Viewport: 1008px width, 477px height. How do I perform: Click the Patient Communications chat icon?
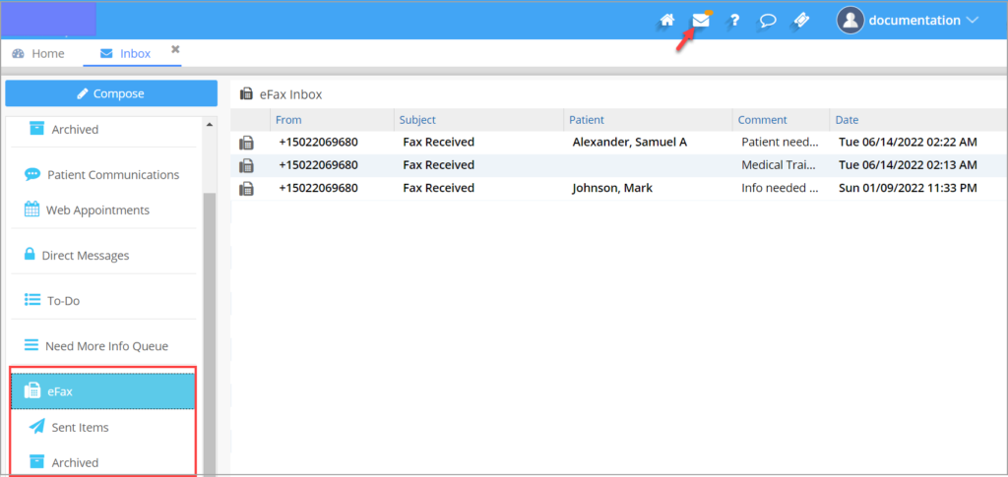tap(32, 175)
